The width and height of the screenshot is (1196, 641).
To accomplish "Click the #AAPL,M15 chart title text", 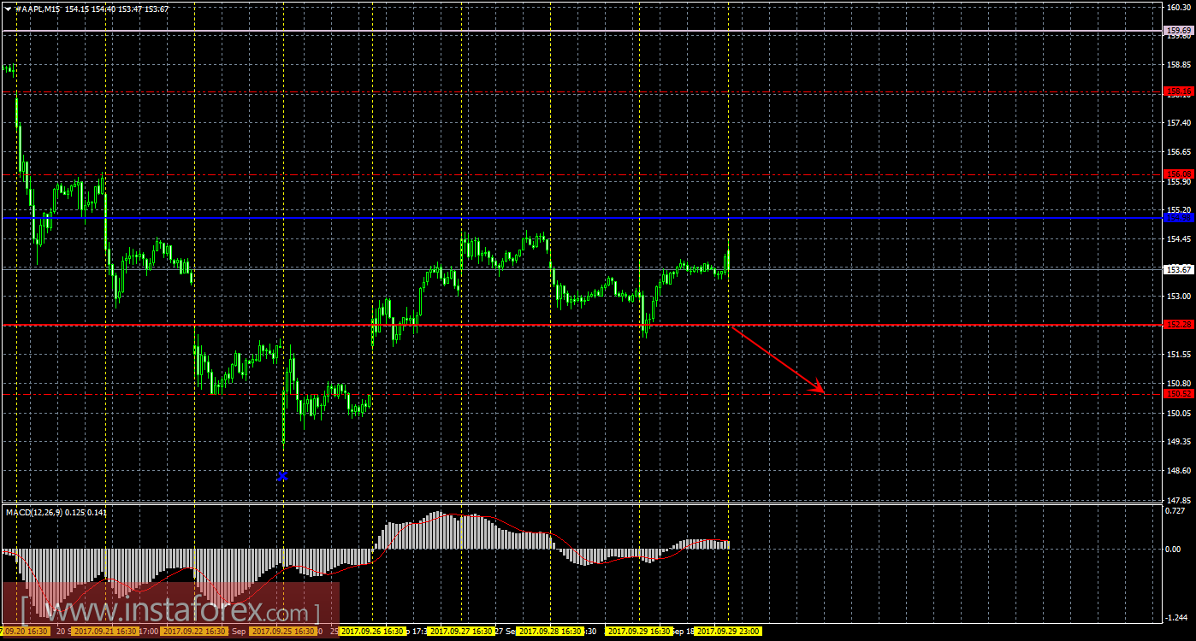I will point(36,8).
